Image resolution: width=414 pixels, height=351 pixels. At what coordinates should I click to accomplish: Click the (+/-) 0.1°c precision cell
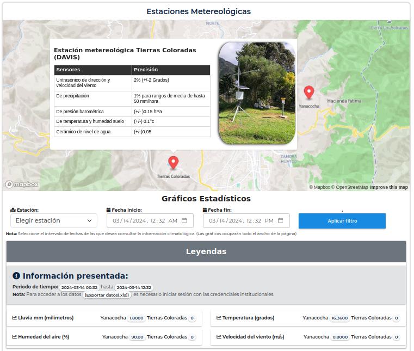[x=171, y=121]
